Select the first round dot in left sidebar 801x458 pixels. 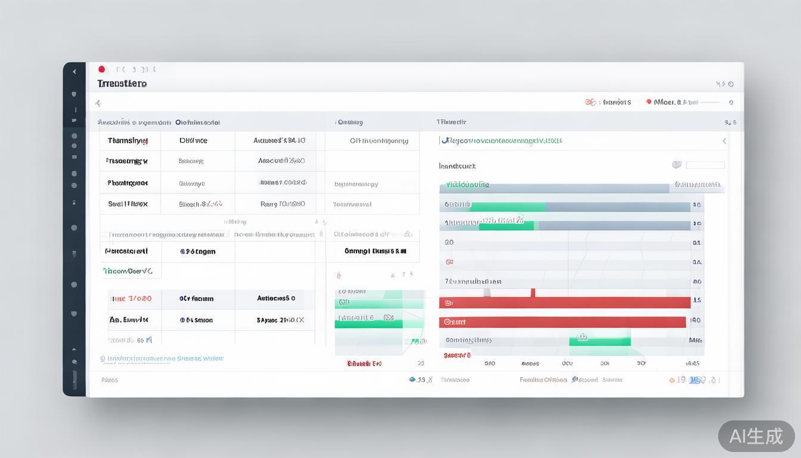(x=74, y=136)
